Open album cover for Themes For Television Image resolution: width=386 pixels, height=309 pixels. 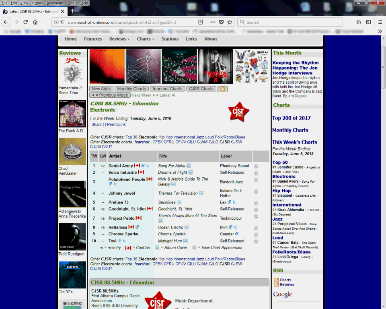201,193
